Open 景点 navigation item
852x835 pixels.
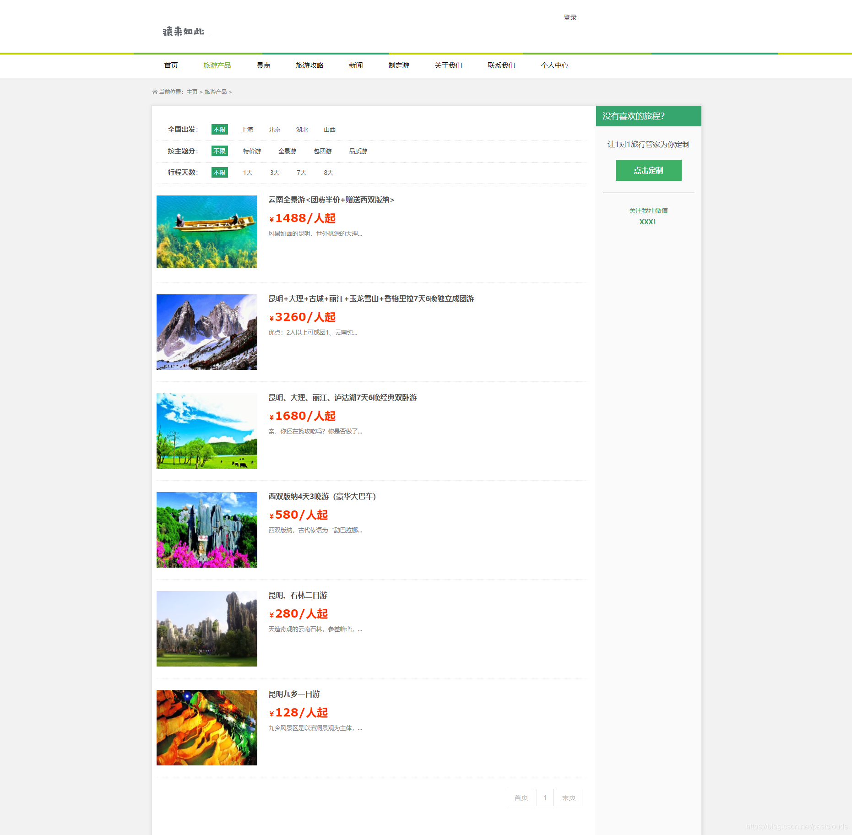pos(264,65)
